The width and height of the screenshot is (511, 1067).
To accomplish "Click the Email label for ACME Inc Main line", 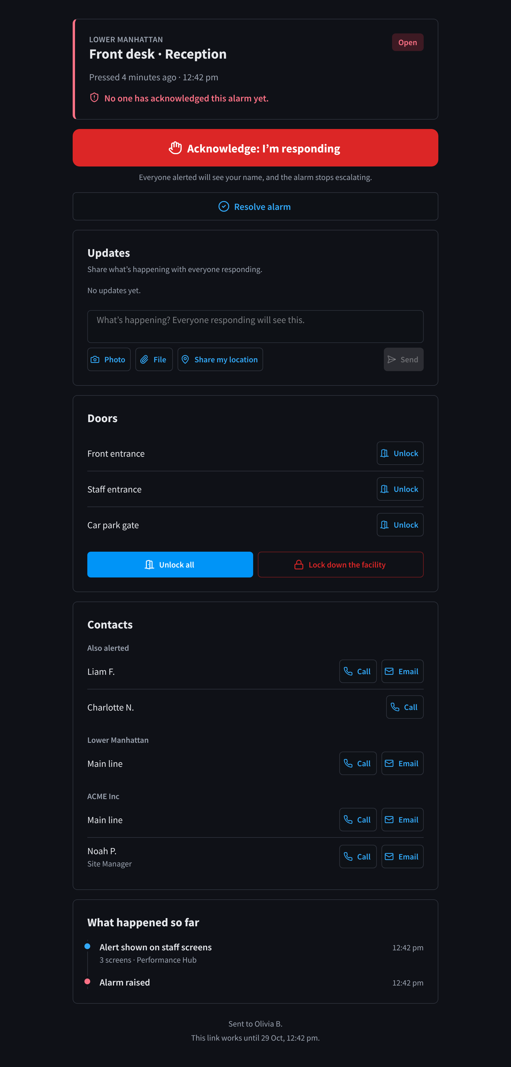I will tap(408, 820).
